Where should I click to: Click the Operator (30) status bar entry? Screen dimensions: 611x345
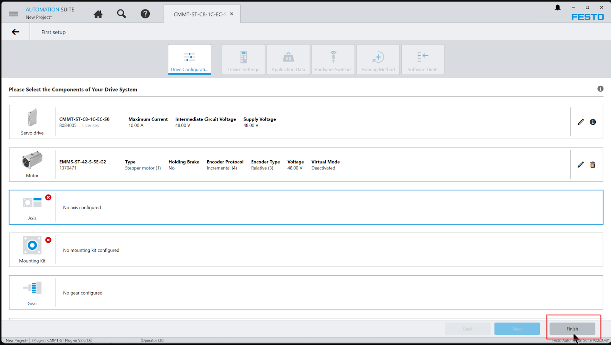coord(153,340)
